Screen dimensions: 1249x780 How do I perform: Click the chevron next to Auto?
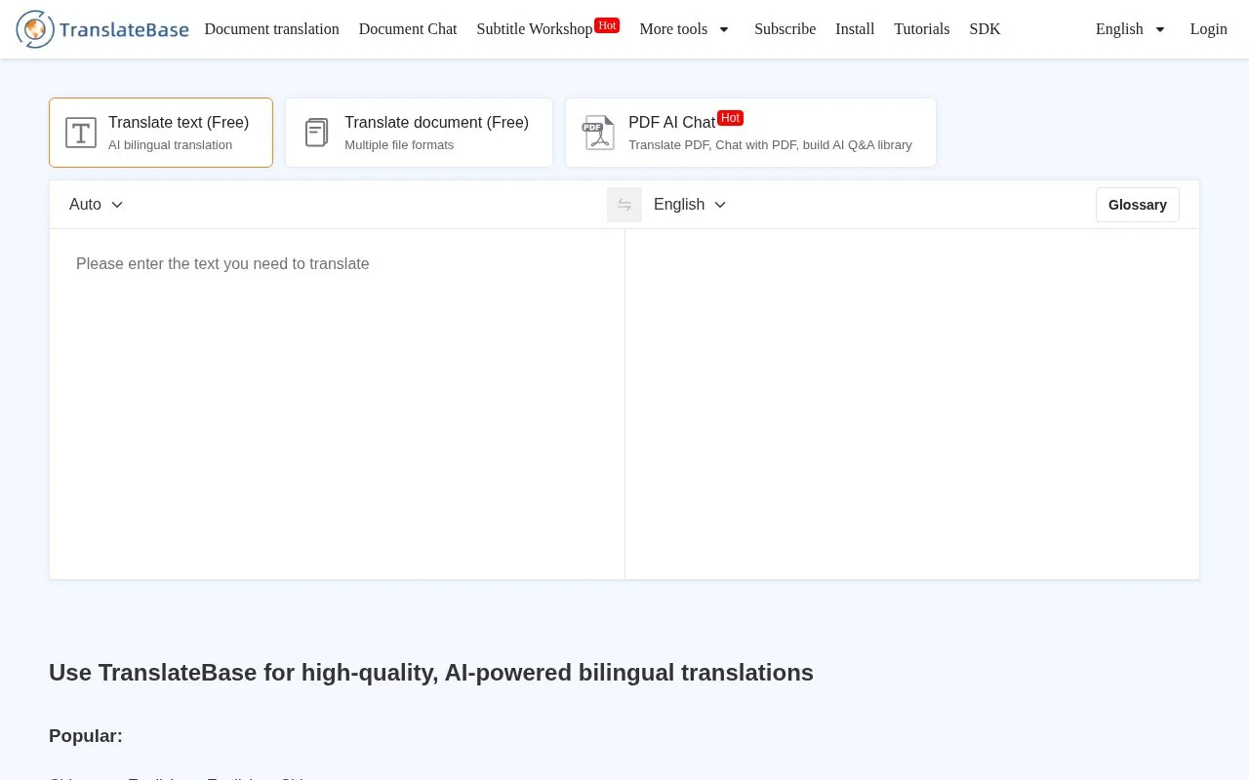(x=117, y=205)
